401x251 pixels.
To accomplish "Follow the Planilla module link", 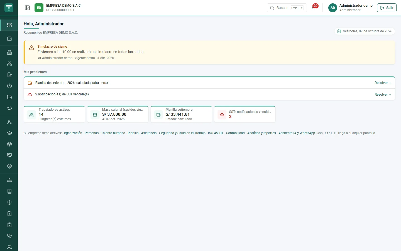I will tap(133, 133).
